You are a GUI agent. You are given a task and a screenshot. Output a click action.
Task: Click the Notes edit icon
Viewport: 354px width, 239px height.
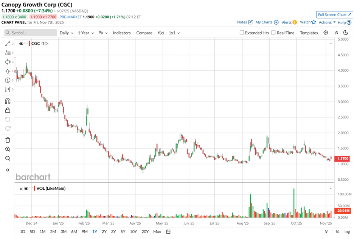(250, 22)
